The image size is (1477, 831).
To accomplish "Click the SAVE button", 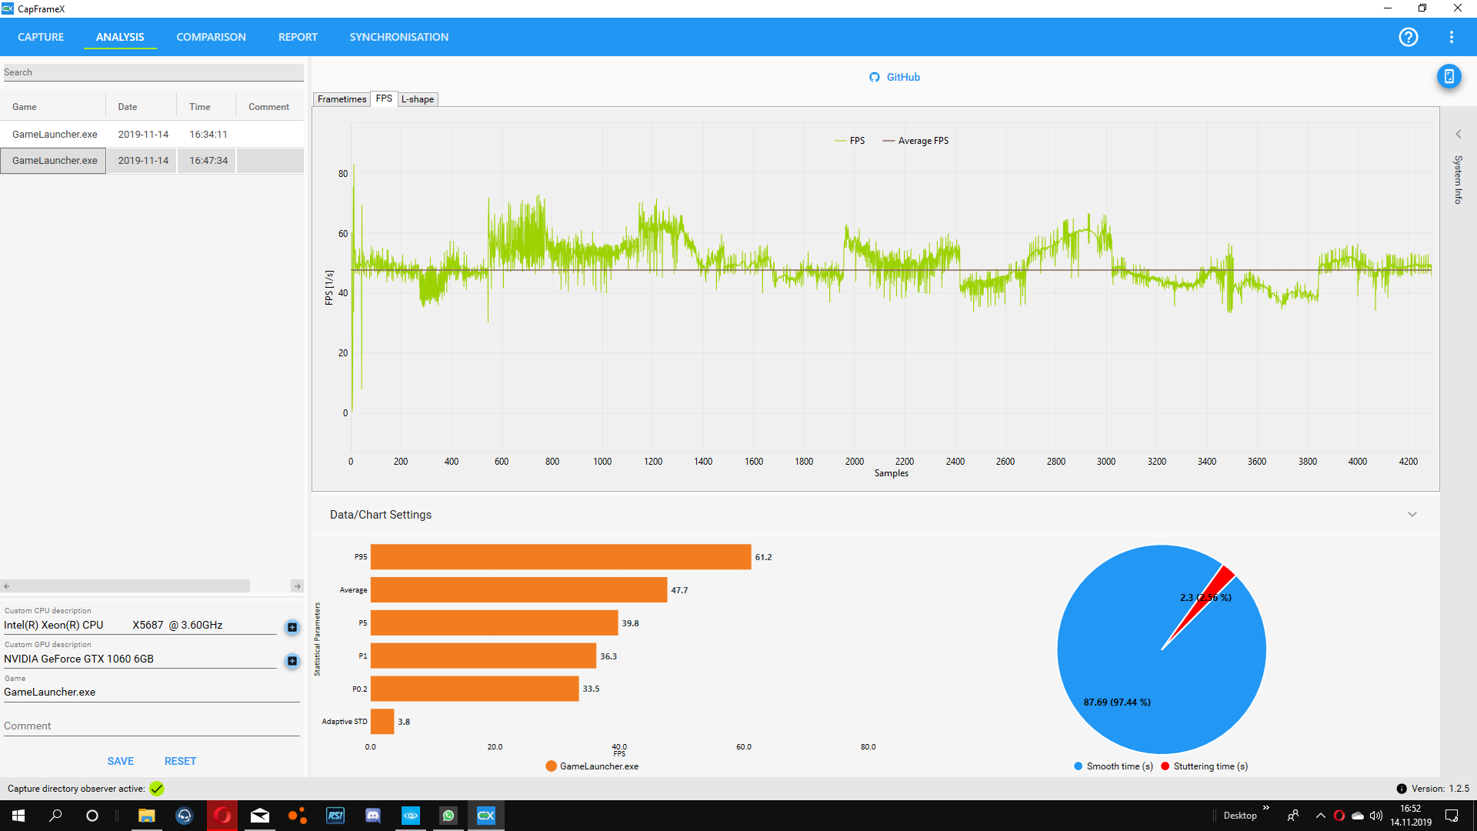I will [120, 760].
